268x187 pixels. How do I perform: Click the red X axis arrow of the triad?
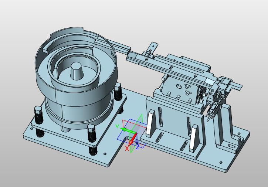coord(132,139)
